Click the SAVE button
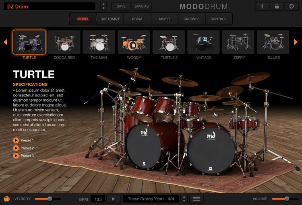Viewport: 302px width, 205px height. 121,6
